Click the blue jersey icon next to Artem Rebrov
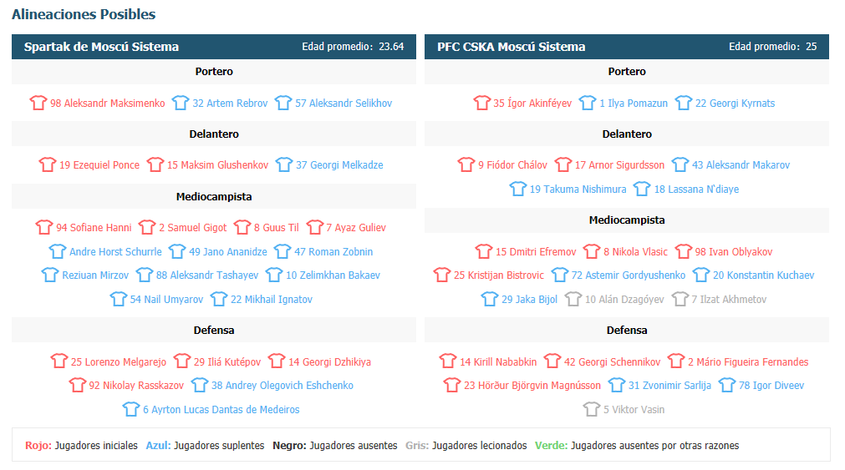This screenshot has width=845, height=470. [181, 103]
